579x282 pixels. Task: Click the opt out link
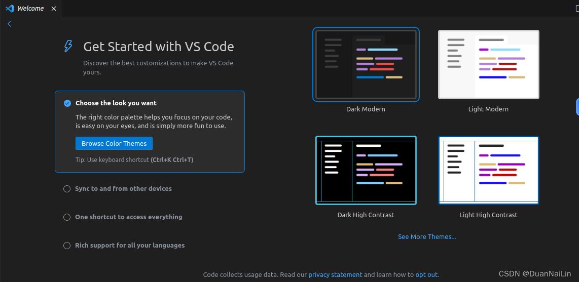tap(426, 274)
